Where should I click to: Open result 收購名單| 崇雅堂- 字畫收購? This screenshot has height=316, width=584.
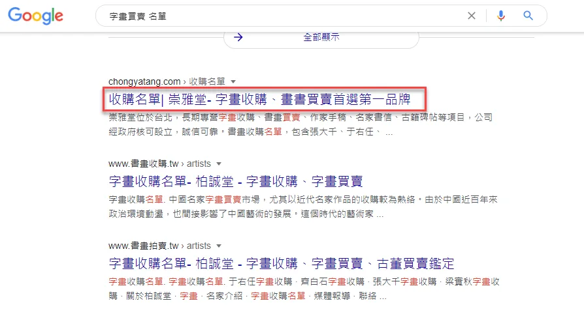[x=259, y=100]
